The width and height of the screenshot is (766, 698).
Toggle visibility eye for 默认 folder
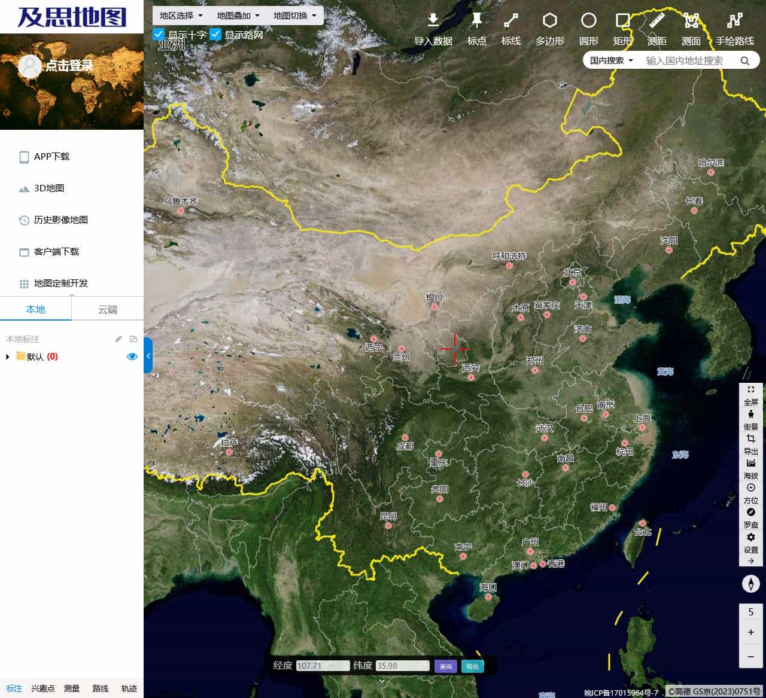[x=132, y=356]
